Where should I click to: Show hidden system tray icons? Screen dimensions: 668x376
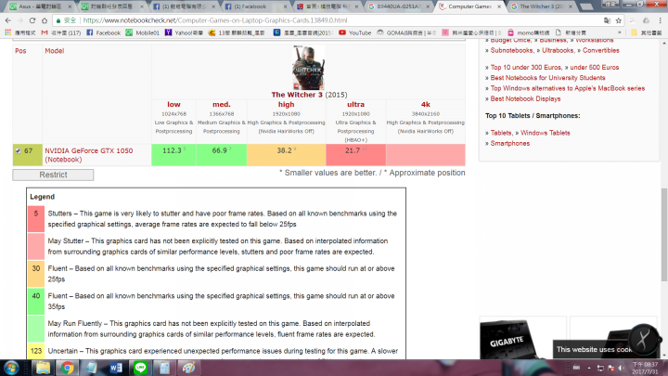[589, 368]
